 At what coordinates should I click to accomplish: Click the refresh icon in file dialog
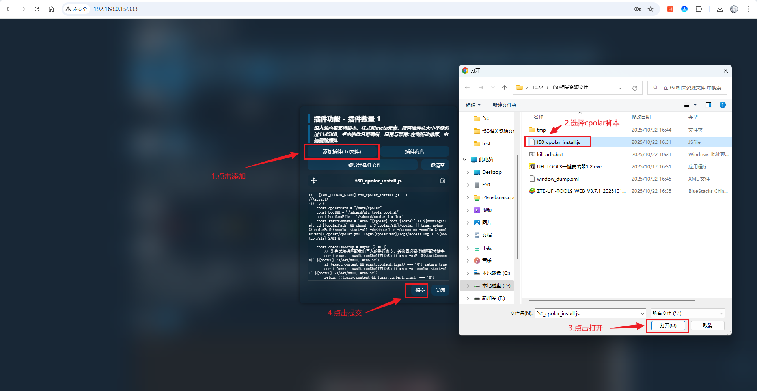click(634, 88)
